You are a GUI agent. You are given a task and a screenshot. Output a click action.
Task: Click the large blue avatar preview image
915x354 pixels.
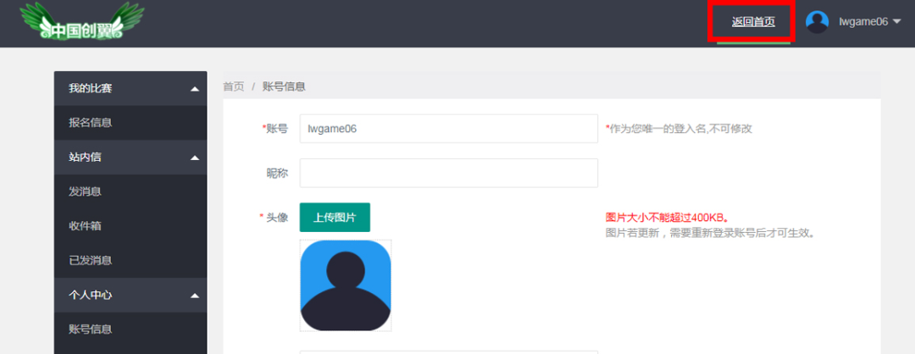point(346,285)
